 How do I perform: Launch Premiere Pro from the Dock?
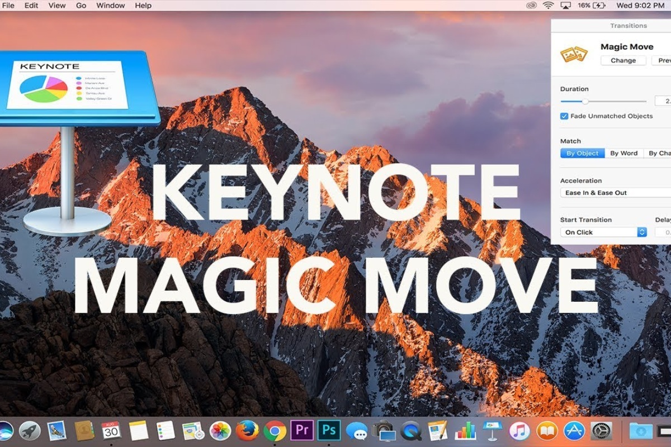coord(303,431)
